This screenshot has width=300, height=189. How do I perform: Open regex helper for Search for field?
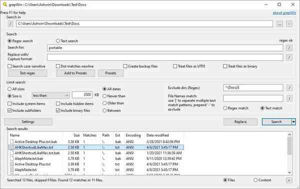tap(289, 48)
